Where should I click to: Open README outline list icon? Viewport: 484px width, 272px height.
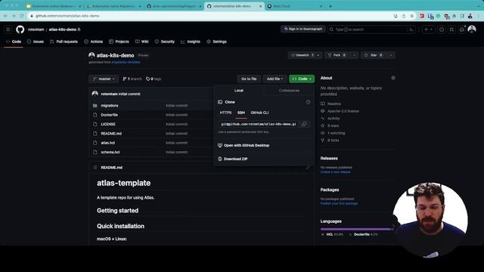tap(95, 168)
